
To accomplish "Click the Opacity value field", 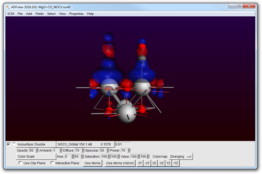I will point(32,151).
